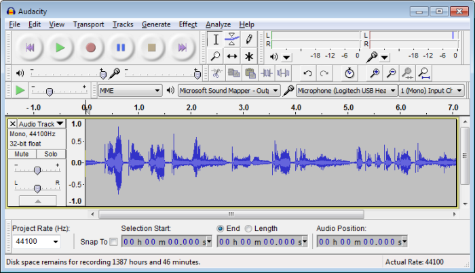Click the track pan L/R slider handle

tap(37, 188)
